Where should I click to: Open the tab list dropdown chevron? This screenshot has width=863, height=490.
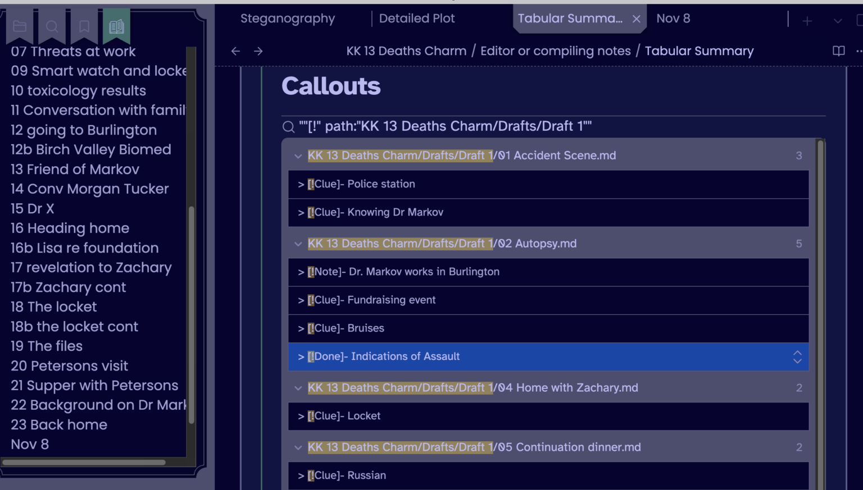coord(837,20)
